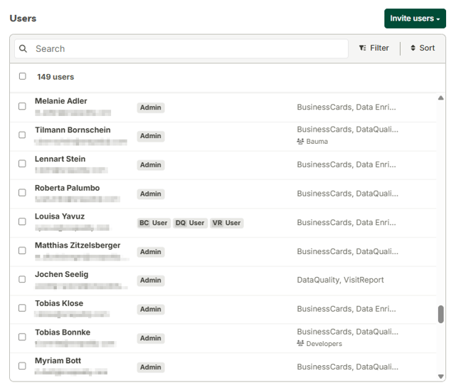Click the products list for Roberta Palumbo
456x388 pixels.
[348, 194]
